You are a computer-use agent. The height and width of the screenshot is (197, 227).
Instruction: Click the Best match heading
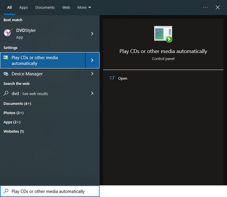[x=13, y=20]
